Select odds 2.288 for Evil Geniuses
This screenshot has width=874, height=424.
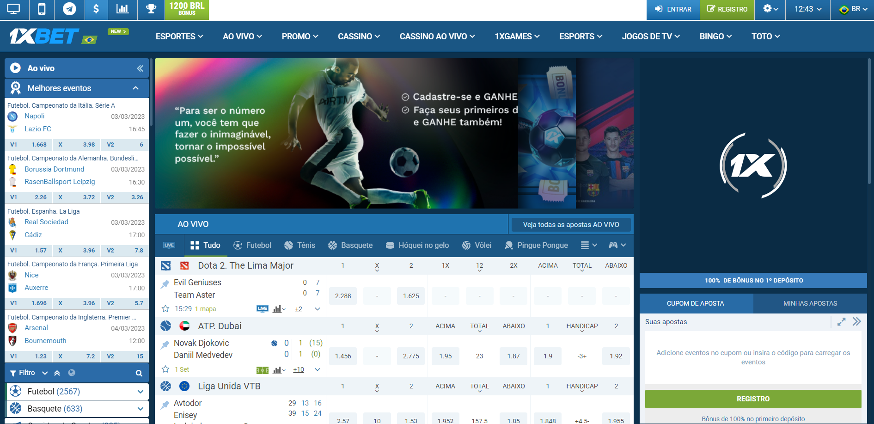pyautogui.click(x=343, y=296)
